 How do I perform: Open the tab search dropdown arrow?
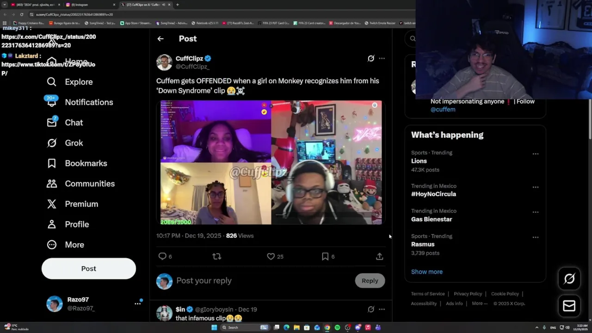(x=4, y=5)
